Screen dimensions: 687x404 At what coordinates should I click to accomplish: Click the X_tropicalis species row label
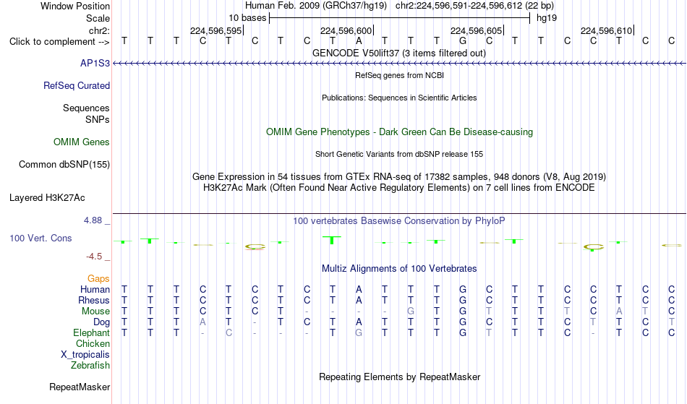pyautogui.click(x=85, y=355)
